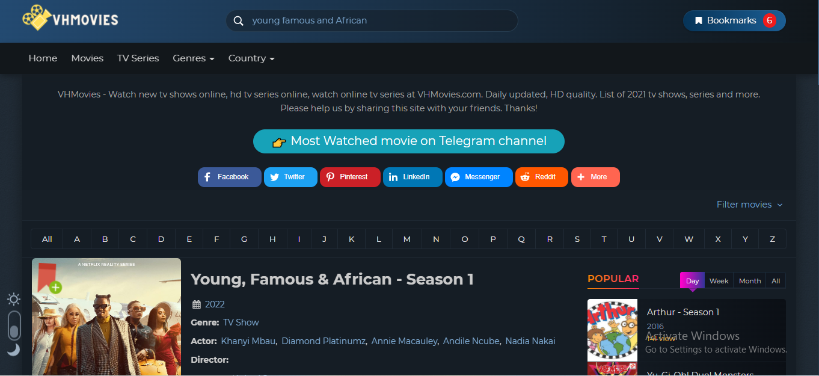
Task: Switch to light mode sun icon
Action: [14, 298]
